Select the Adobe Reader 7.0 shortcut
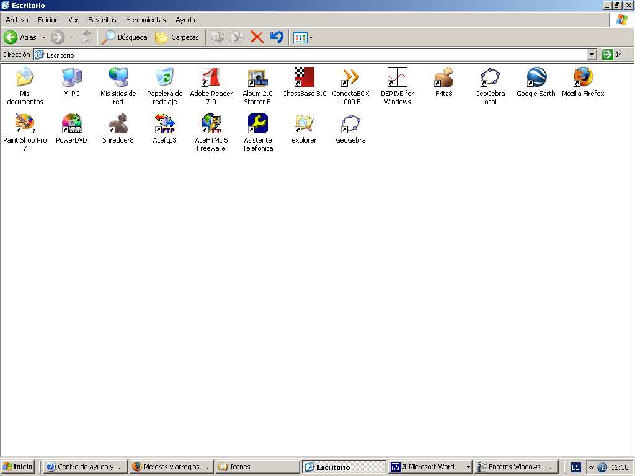The width and height of the screenshot is (635, 476). 211,77
